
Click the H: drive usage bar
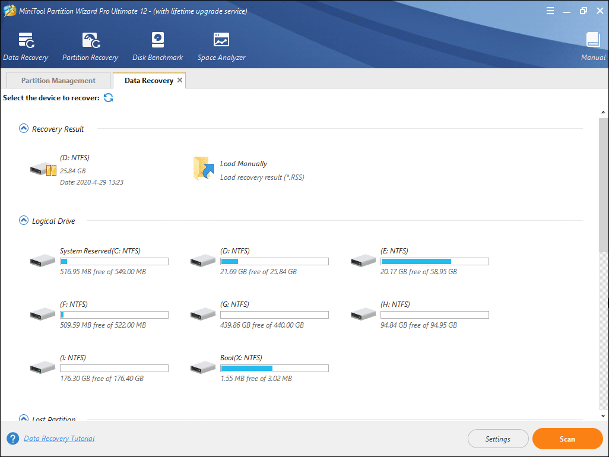click(434, 315)
